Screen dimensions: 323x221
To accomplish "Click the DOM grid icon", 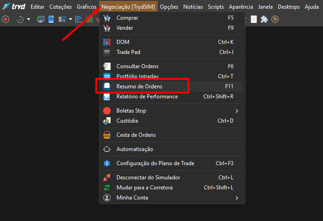I will (x=107, y=42).
